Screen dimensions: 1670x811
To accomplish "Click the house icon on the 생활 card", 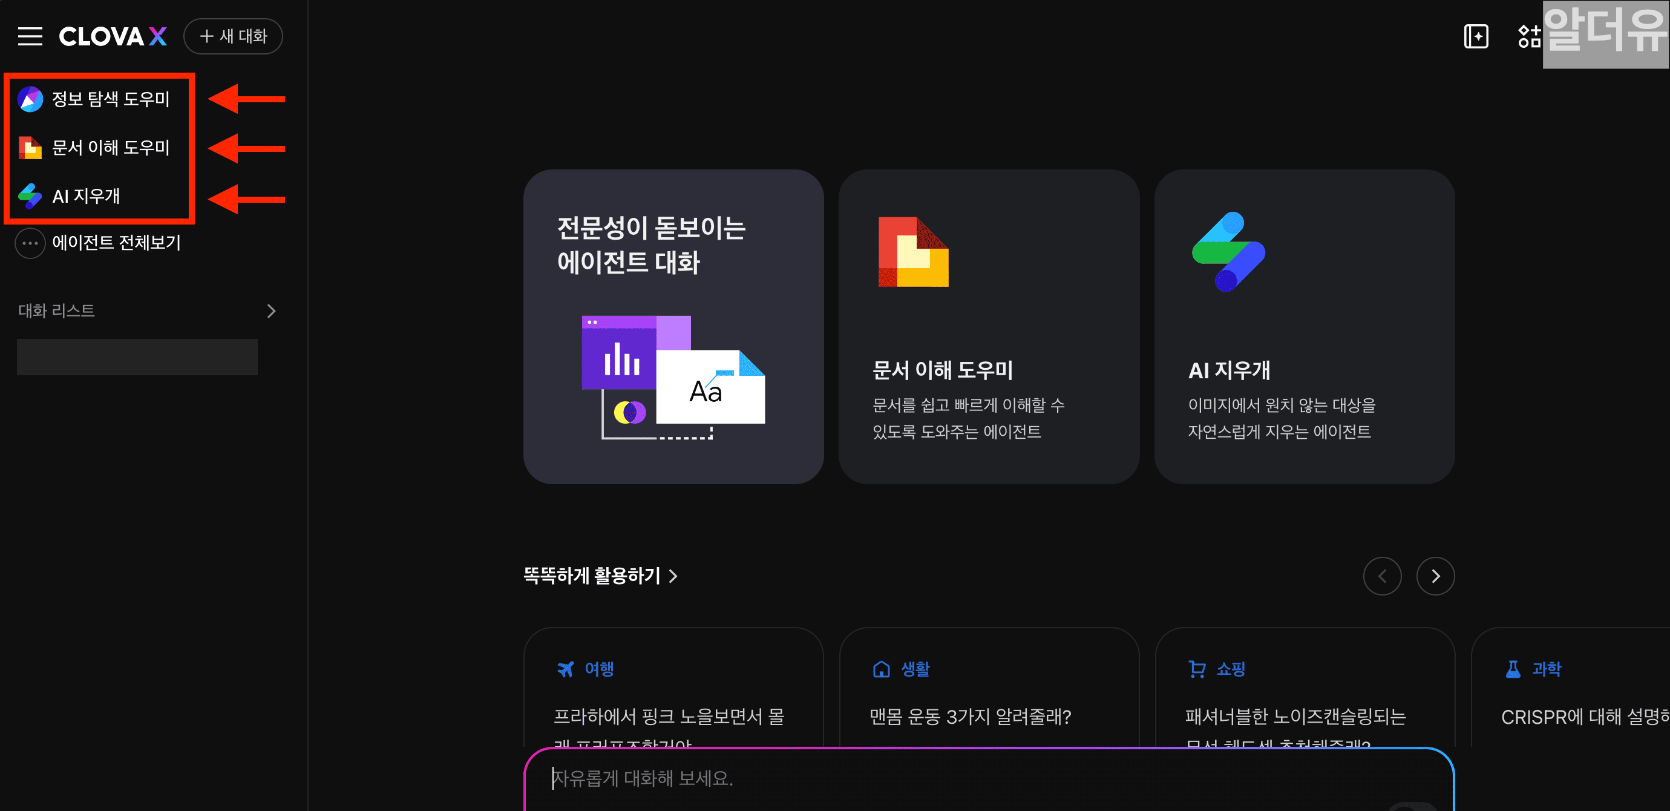I will 882,668.
